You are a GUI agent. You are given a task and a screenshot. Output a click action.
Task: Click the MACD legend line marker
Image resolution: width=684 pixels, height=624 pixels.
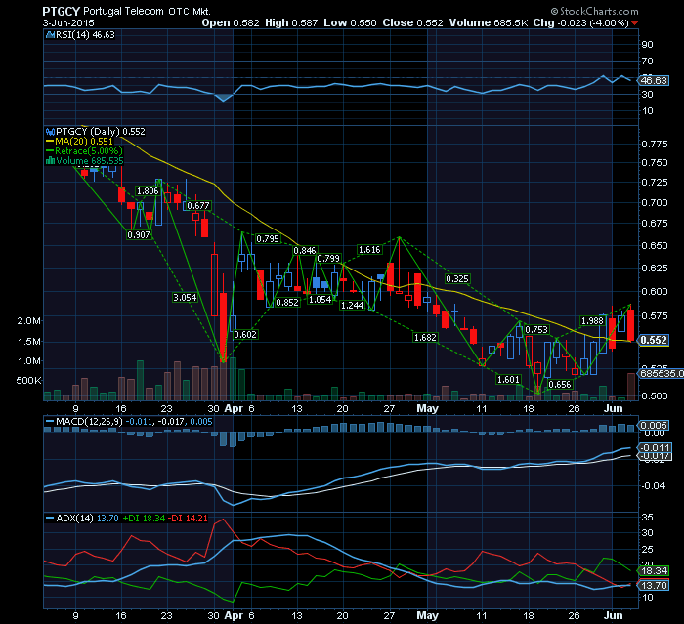tap(50, 422)
